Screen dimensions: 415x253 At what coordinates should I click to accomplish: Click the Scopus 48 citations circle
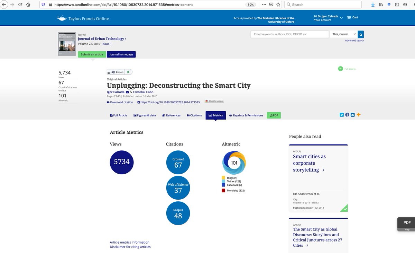(178, 213)
